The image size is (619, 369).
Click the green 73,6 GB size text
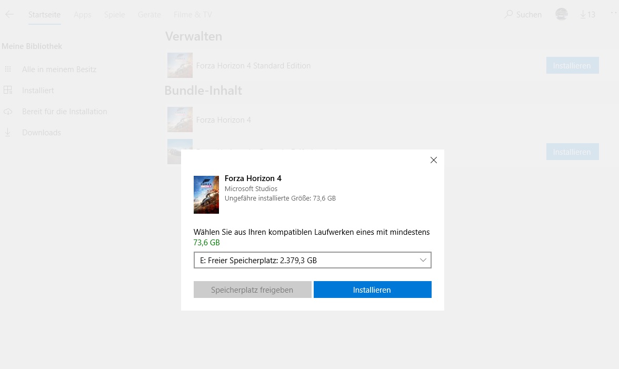[x=206, y=242]
